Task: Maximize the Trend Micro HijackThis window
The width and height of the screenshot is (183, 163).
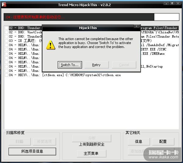Action: (x=172, y=3)
